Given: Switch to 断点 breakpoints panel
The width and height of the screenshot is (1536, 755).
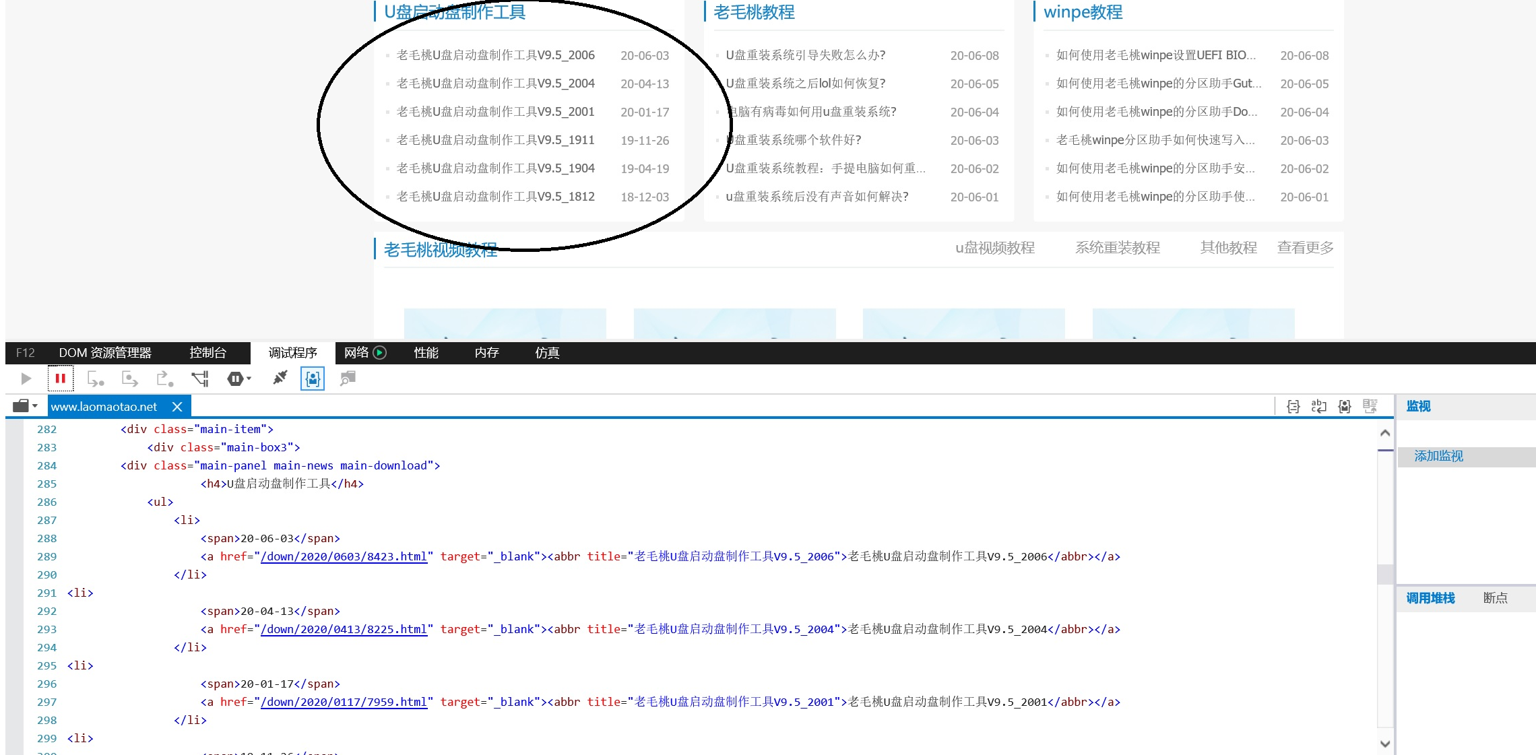Looking at the screenshot, I should coord(1495,598).
